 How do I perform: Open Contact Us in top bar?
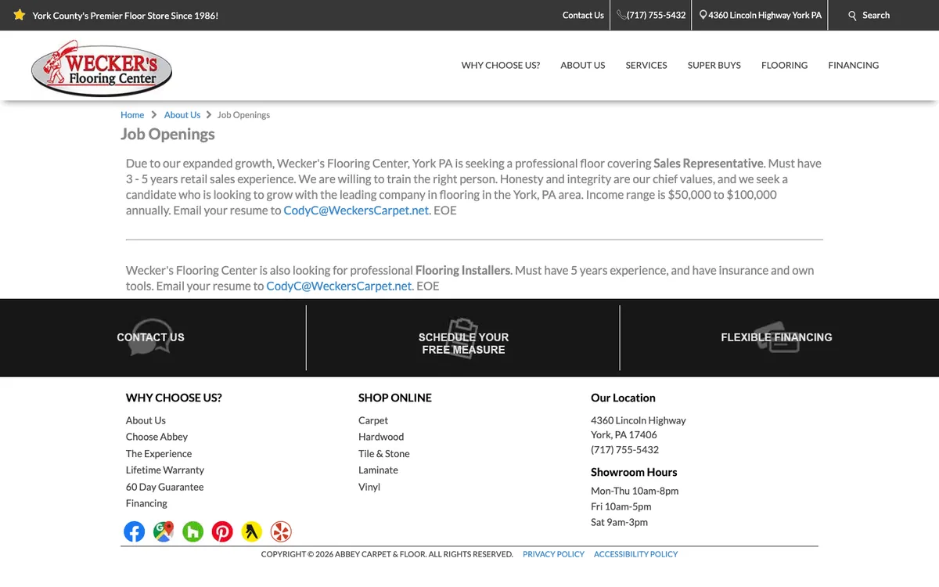pos(583,15)
